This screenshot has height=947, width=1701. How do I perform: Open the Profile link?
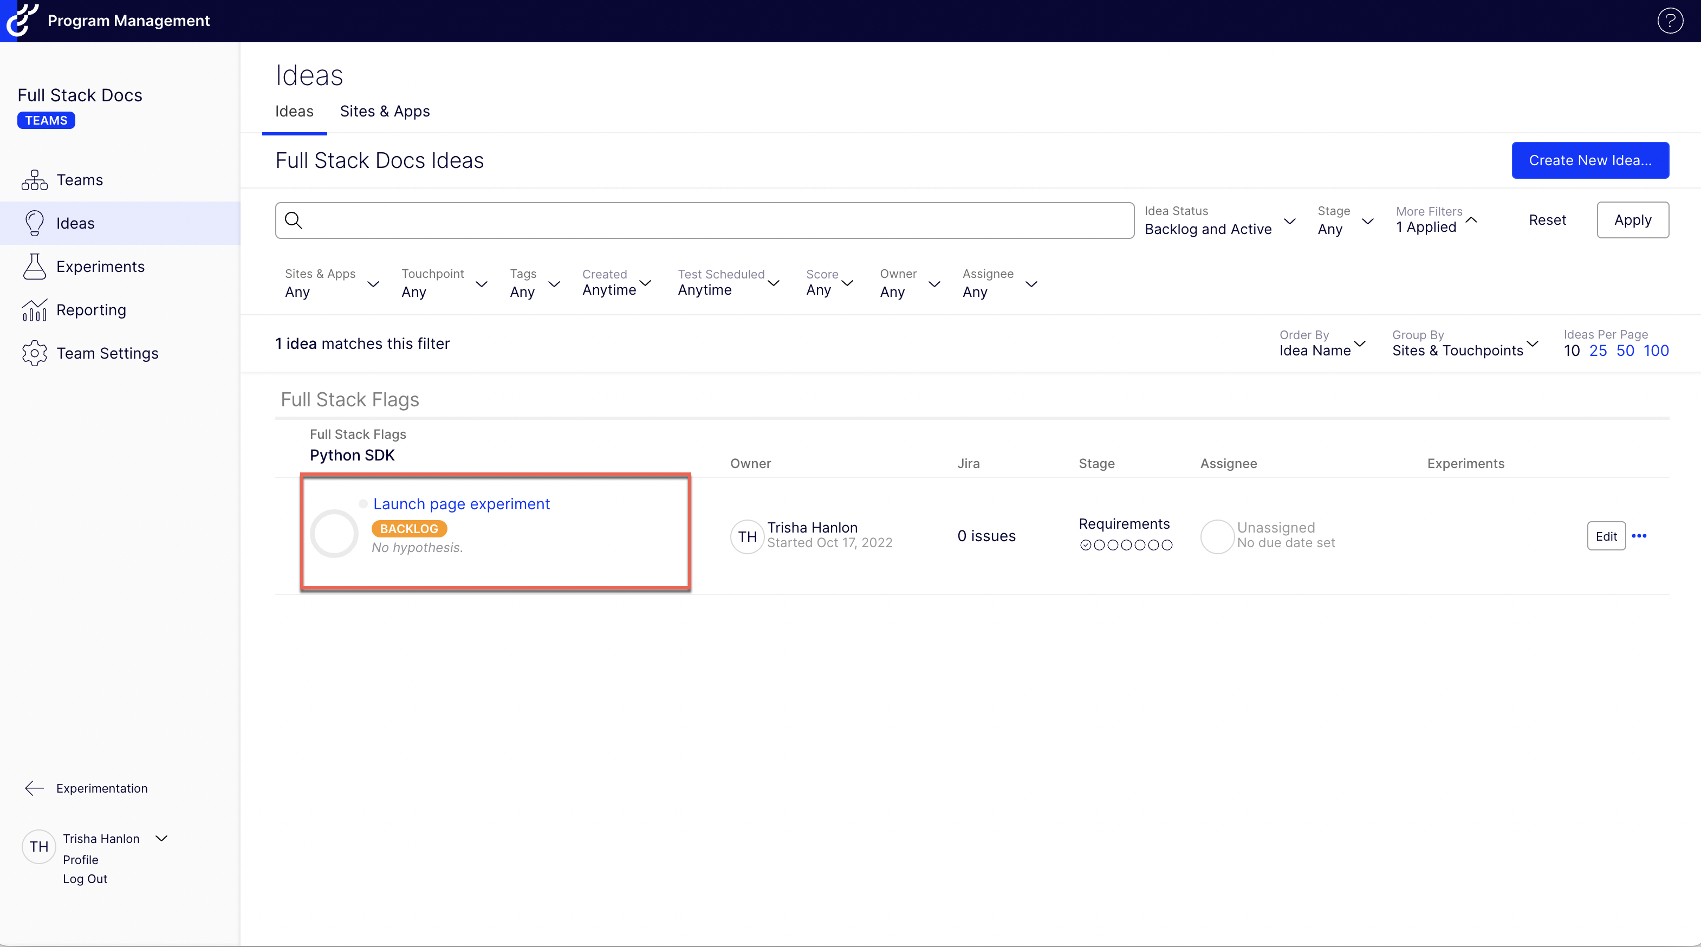coord(81,859)
